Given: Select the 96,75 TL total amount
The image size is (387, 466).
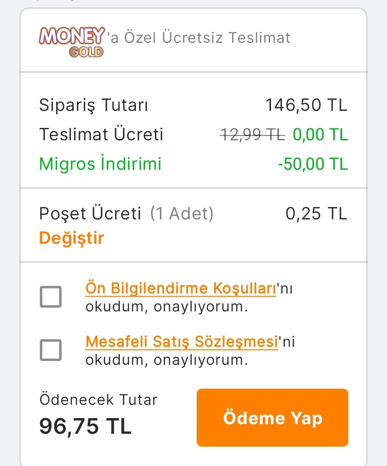Looking at the screenshot, I should point(86,426).
